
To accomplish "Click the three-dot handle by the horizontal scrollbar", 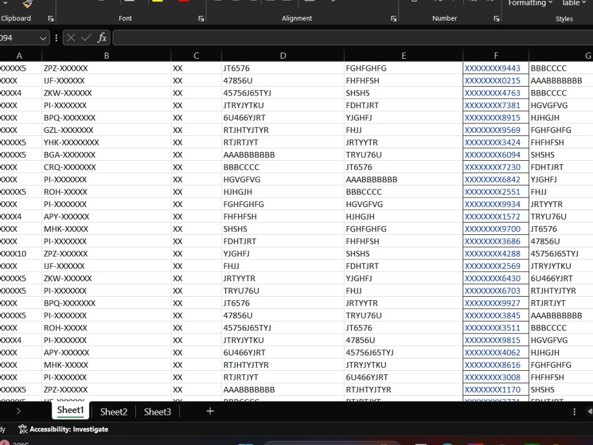I will pos(574,412).
